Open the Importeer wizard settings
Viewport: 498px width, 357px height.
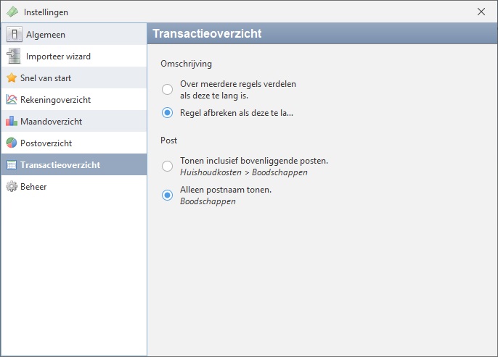tap(74, 56)
